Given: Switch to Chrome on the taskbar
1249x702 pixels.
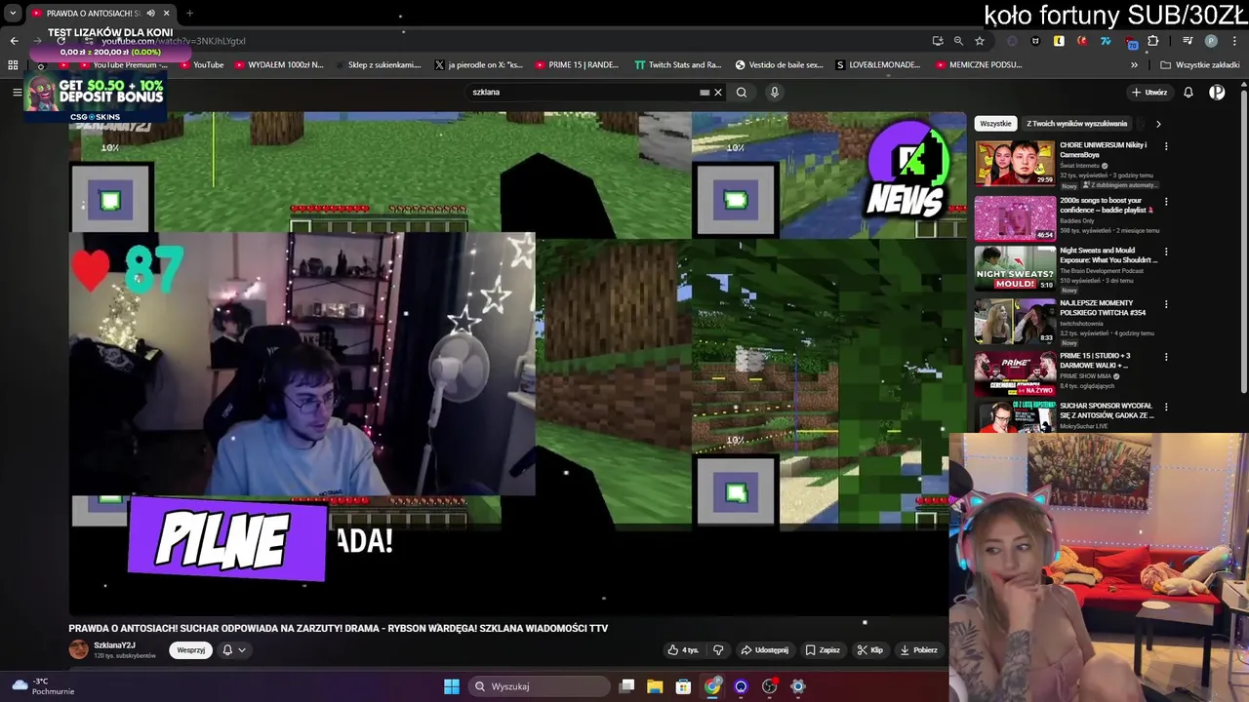Looking at the screenshot, I should 712,686.
